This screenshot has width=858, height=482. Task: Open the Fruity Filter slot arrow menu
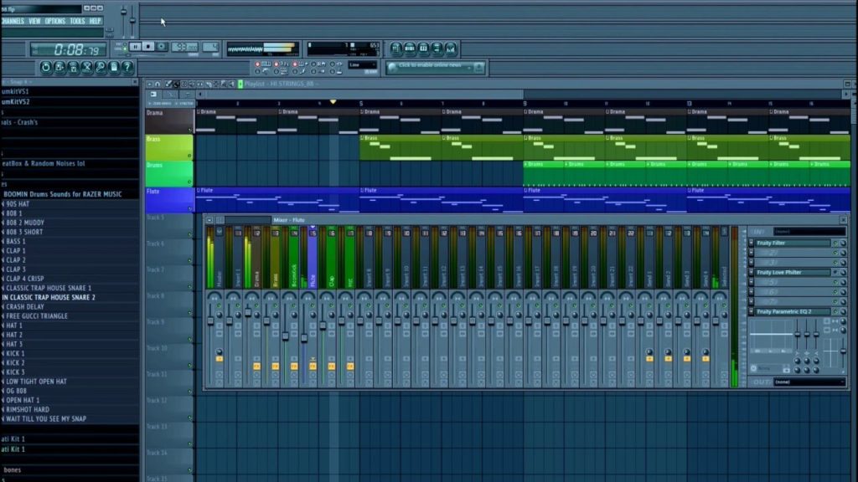tap(752, 244)
